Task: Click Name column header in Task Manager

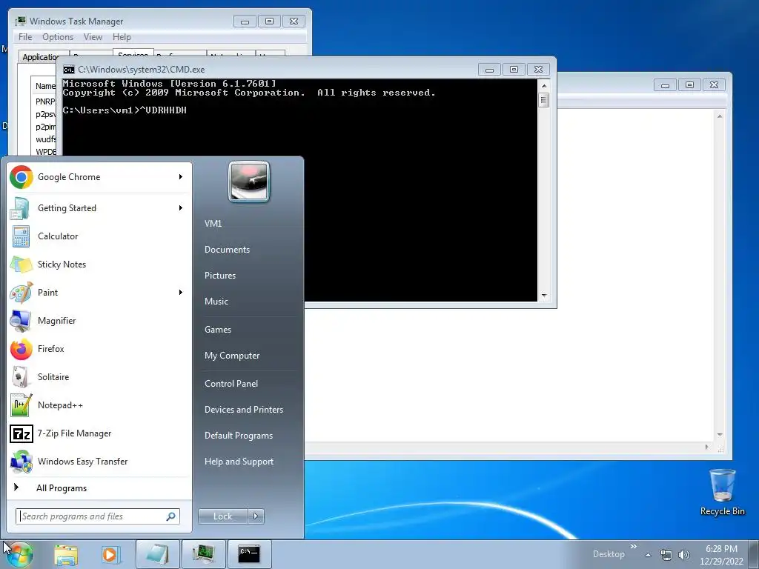Action: [x=45, y=86]
